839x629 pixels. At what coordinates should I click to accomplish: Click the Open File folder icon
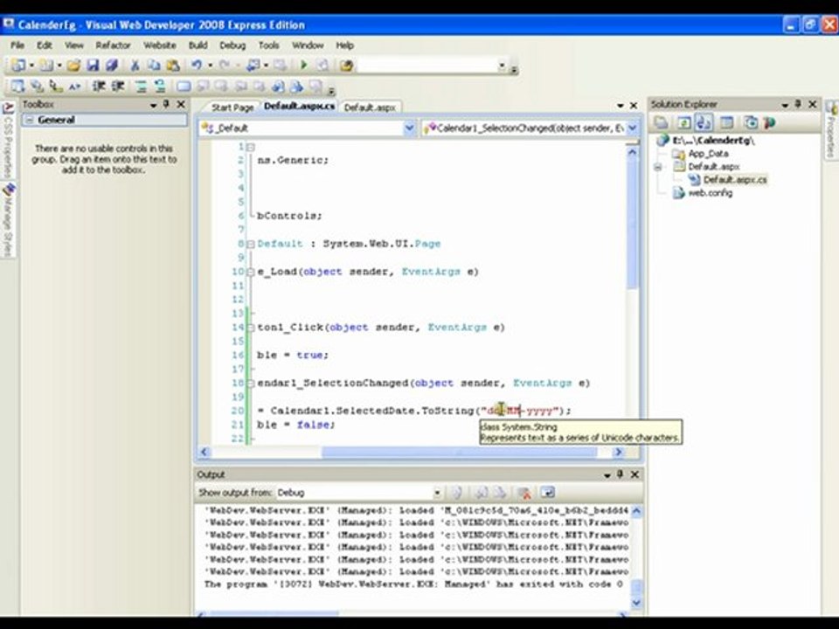[73, 66]
